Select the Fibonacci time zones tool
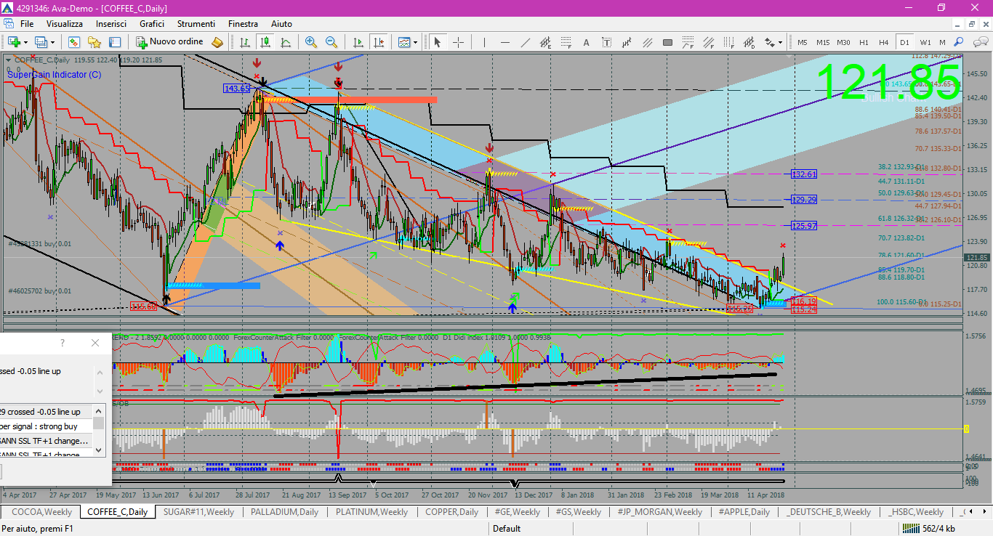The width and height of the screenshot is (993, 536). [x=728, y=42]
